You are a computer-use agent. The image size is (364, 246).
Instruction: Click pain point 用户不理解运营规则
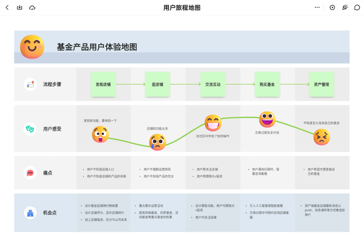[x=157, y=169]
